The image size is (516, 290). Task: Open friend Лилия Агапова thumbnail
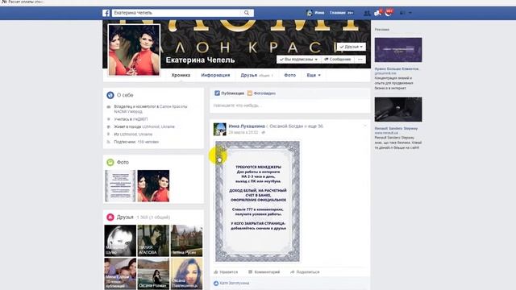tap(153, 241)
